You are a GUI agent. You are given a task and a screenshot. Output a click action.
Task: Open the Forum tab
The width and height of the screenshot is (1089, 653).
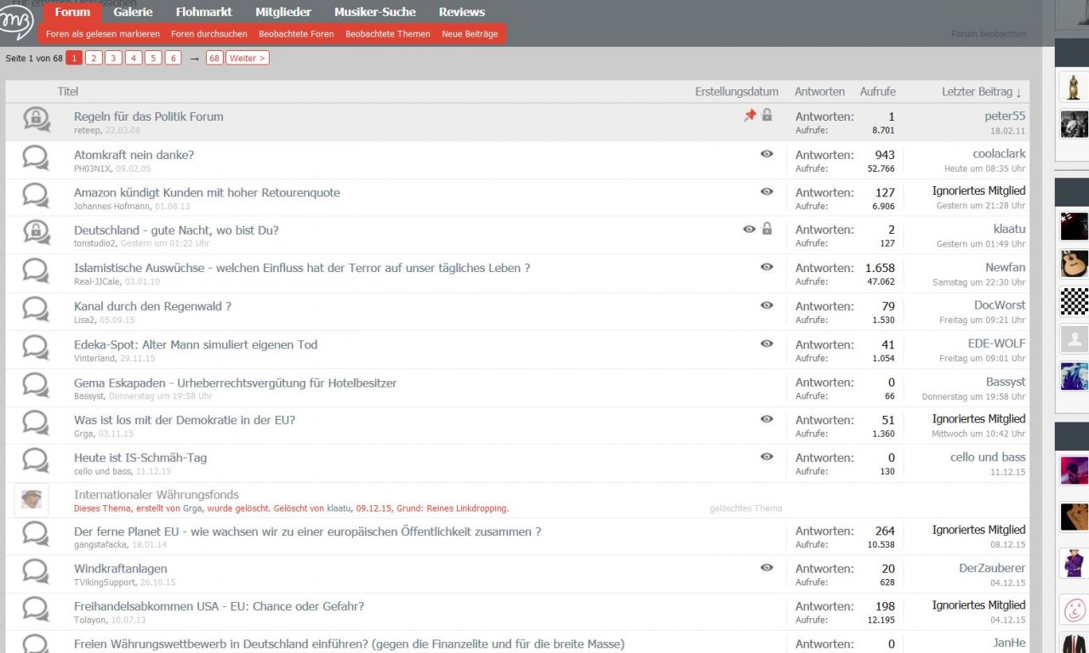point(72,12)
